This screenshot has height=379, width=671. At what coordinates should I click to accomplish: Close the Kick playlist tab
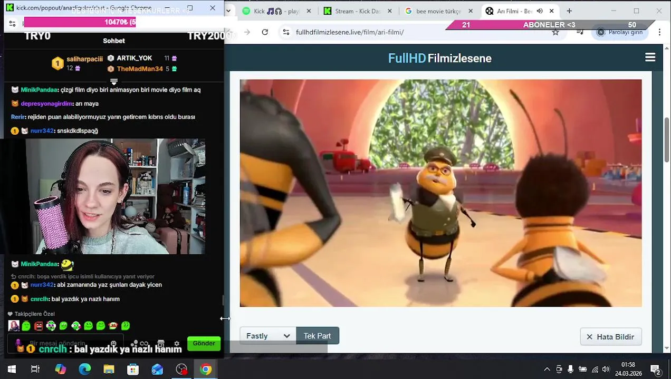[309, 11]
